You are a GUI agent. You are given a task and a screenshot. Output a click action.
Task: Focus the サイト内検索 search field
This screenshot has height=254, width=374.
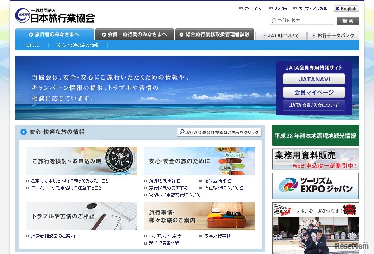coord(302,20)
